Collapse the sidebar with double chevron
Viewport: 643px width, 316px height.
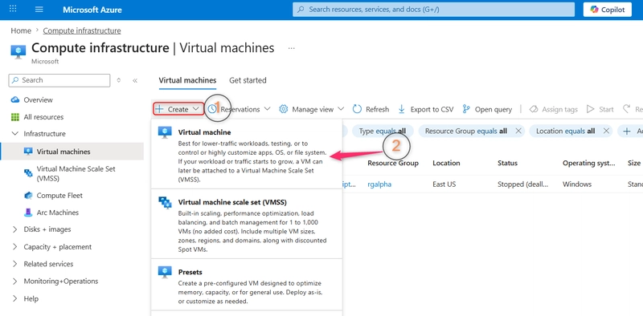tap(135, 80)
